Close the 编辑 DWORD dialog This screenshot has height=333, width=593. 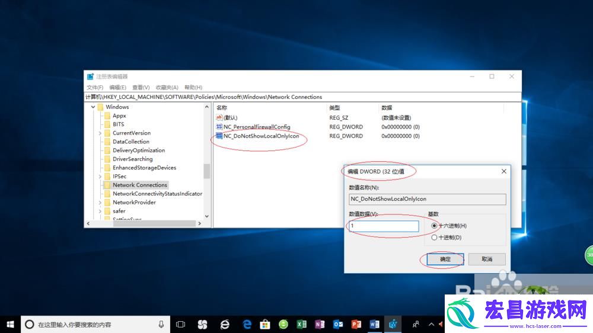(503, 171)
